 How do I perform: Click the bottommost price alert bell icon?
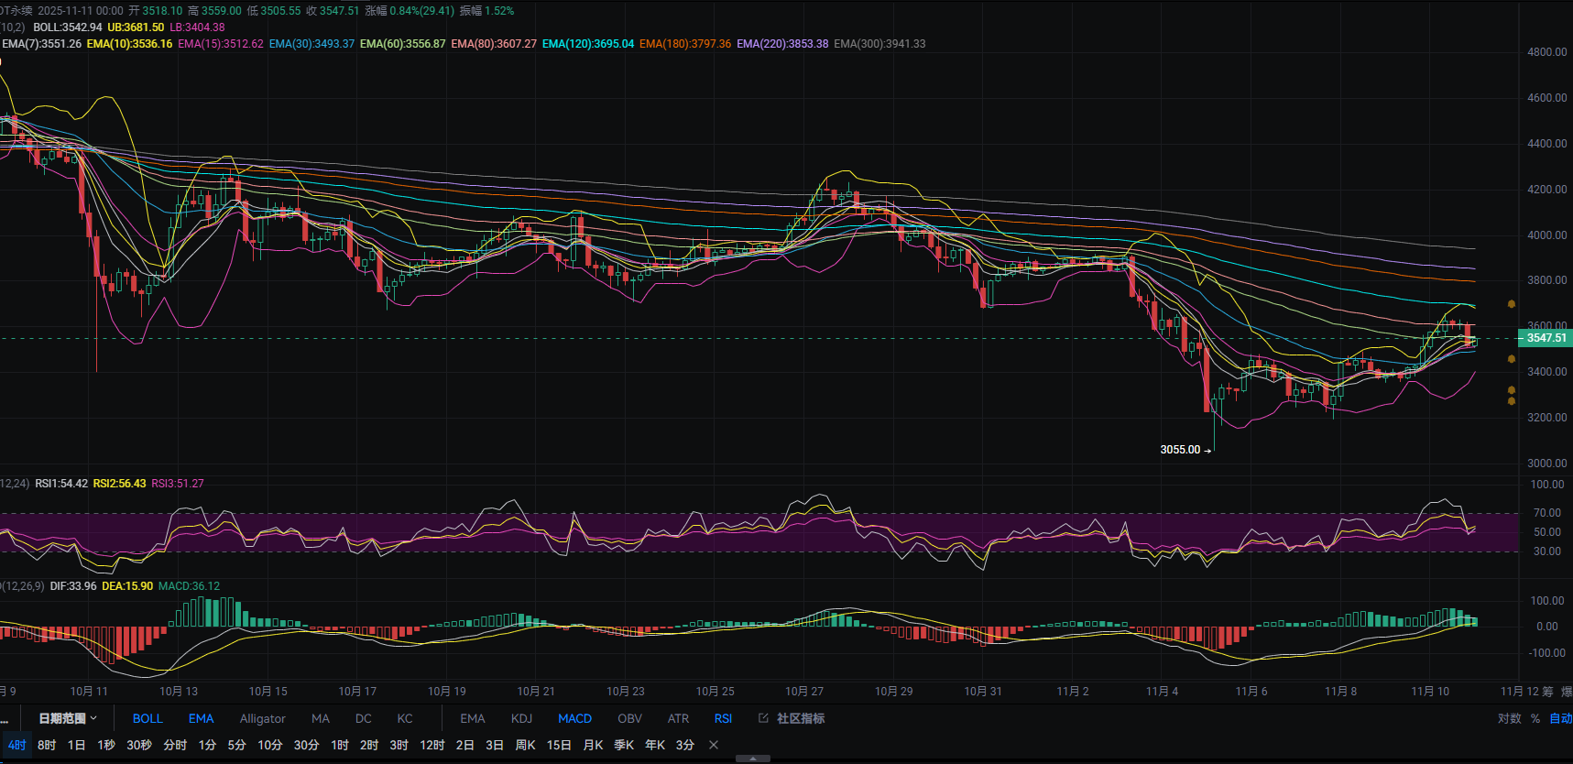pos(1512,401)
